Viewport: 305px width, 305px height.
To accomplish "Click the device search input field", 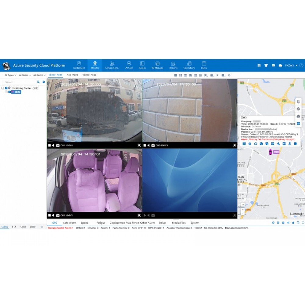I will [19, 82].
